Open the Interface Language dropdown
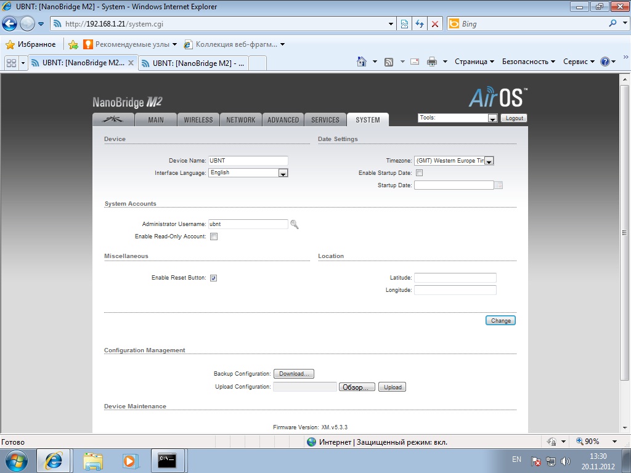The height and width of the screenshot is (473, 631). [x=248, y=172]
